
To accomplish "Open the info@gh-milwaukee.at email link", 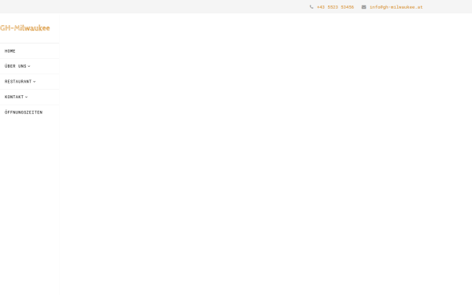I will [x=396, y=7].
